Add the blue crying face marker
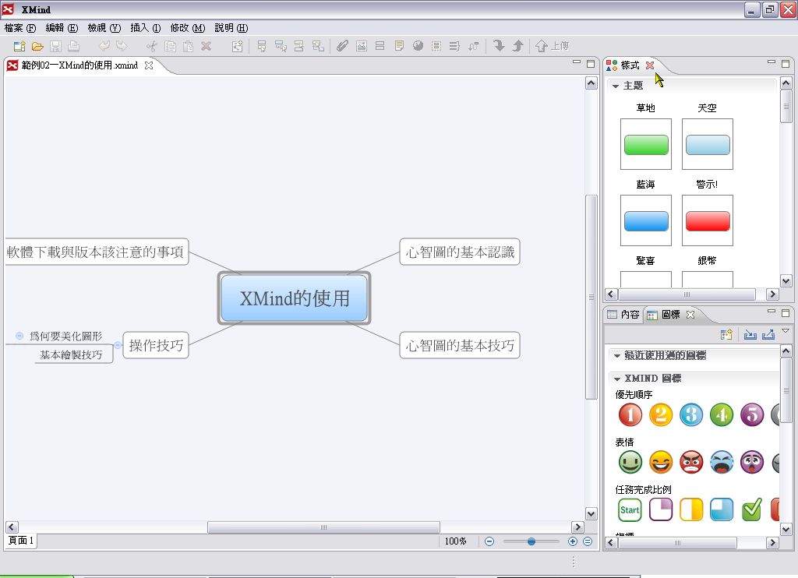The image size is (798, 578). [x=722, y=463]
